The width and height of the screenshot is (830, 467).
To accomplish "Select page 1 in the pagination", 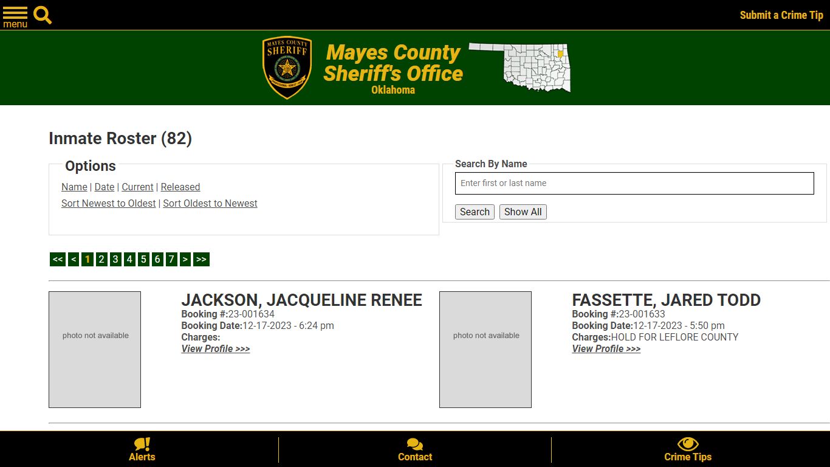I will point(87,260).
